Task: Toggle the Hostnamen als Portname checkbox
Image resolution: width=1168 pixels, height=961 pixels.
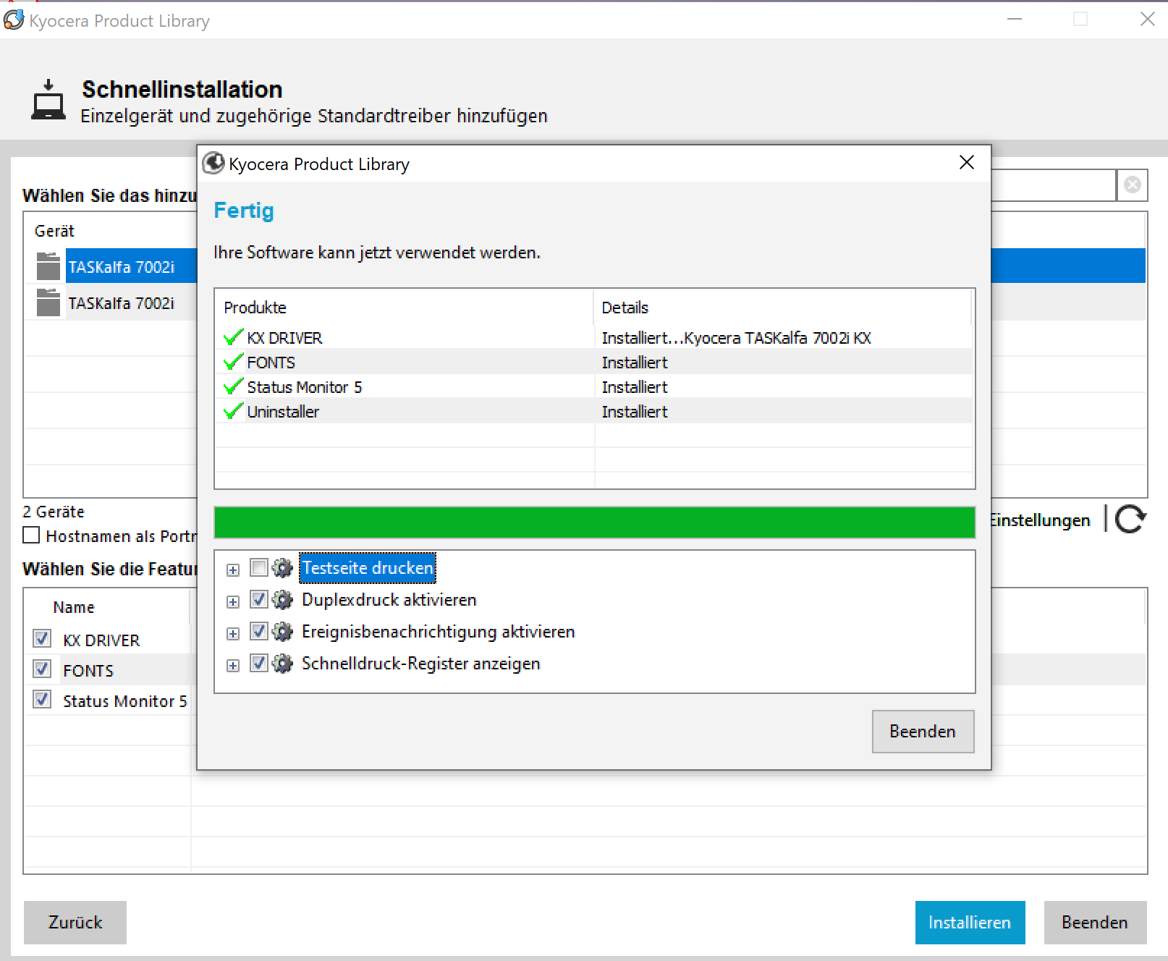Action: (31, 535)
